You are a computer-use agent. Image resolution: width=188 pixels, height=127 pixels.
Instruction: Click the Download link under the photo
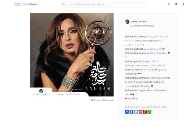(x=108, y=100)
